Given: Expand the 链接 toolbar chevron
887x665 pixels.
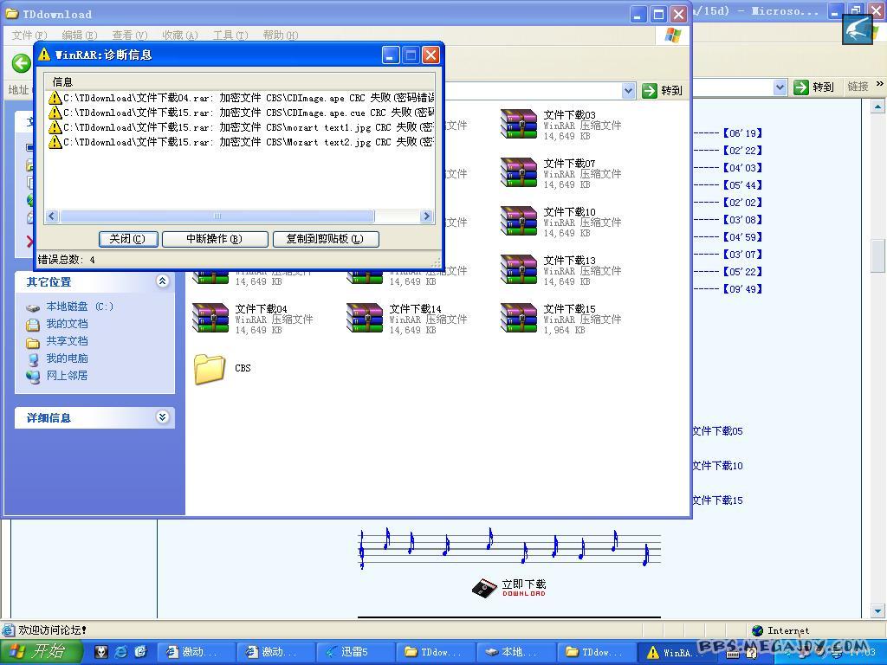Looking at the screenshot, I should [880, 84].
